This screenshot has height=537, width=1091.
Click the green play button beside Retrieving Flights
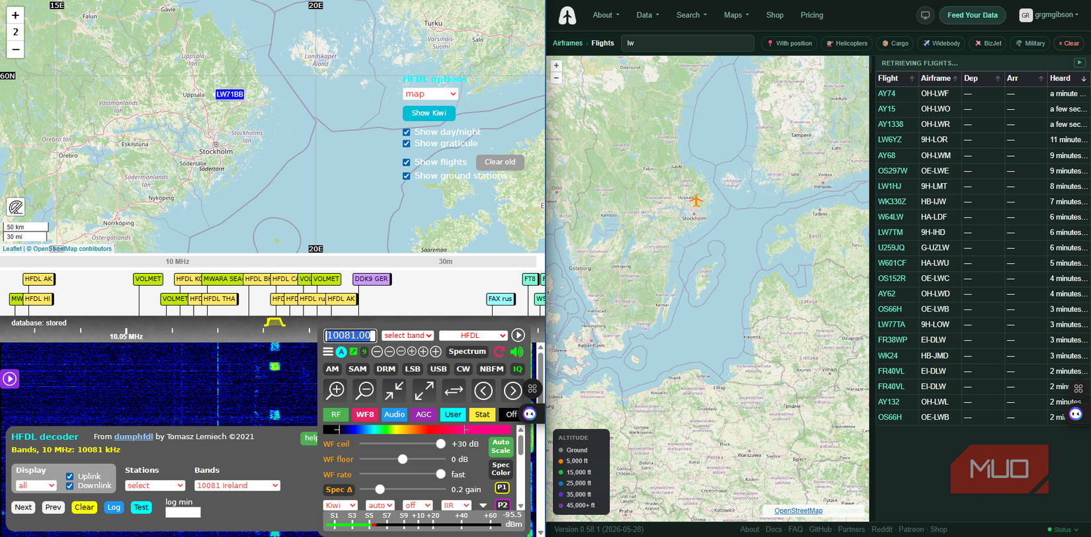1080,63
